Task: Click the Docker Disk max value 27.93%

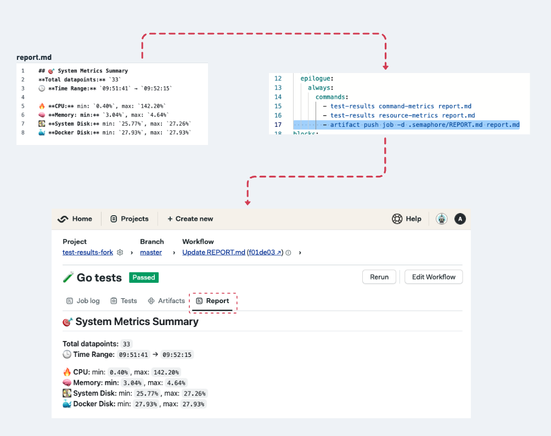Action: tap(193, 404)
